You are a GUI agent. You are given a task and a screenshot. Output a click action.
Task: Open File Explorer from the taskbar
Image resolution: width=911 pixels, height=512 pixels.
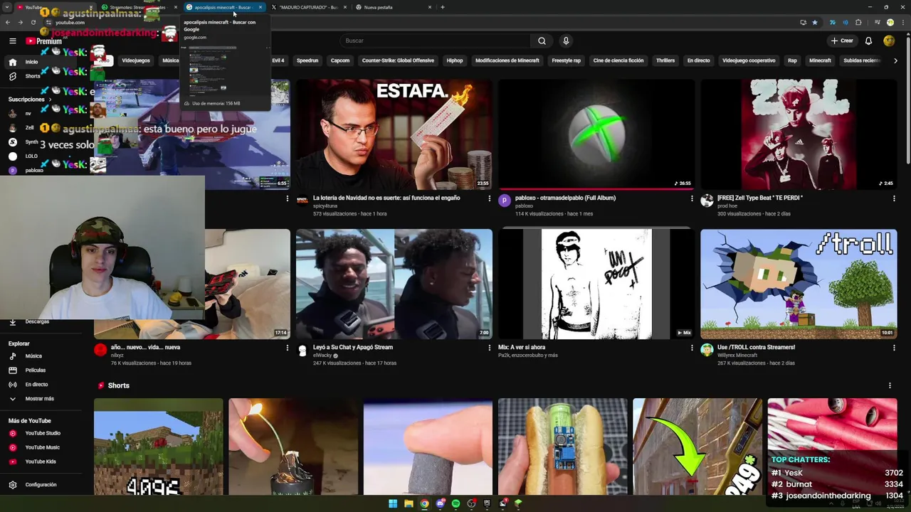click(409, 503)
